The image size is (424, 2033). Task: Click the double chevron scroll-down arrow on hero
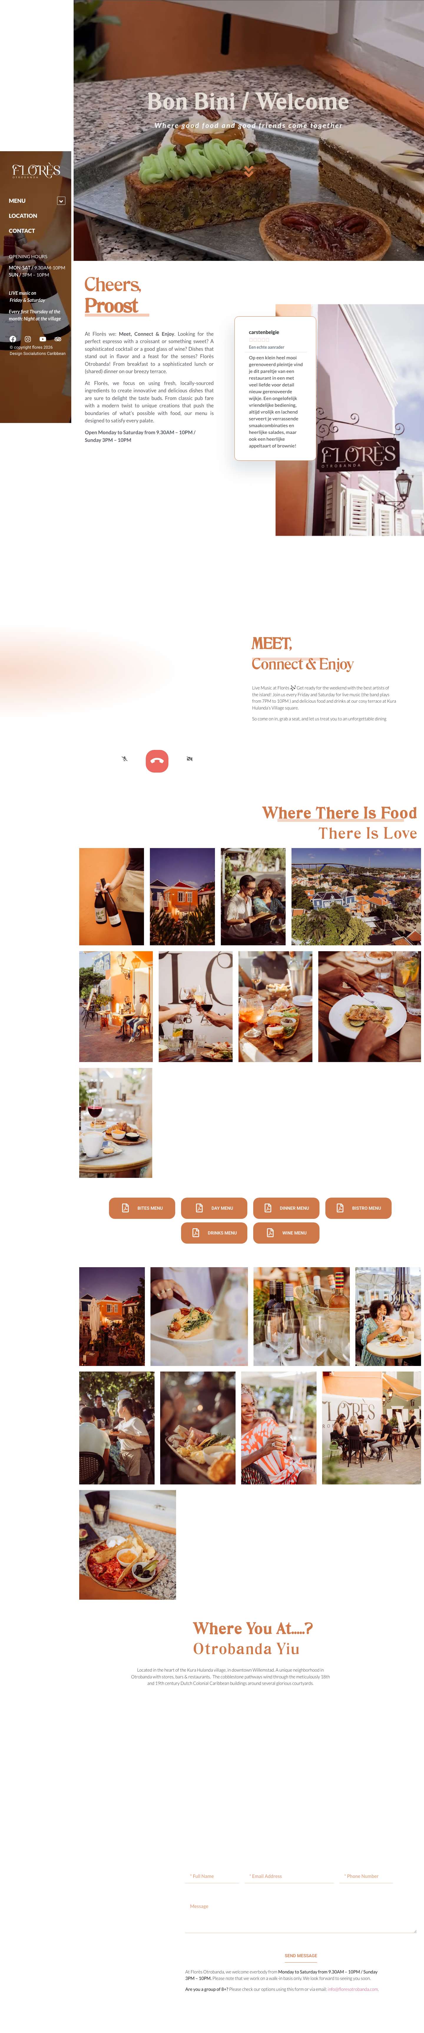click(x=248, y=171)
